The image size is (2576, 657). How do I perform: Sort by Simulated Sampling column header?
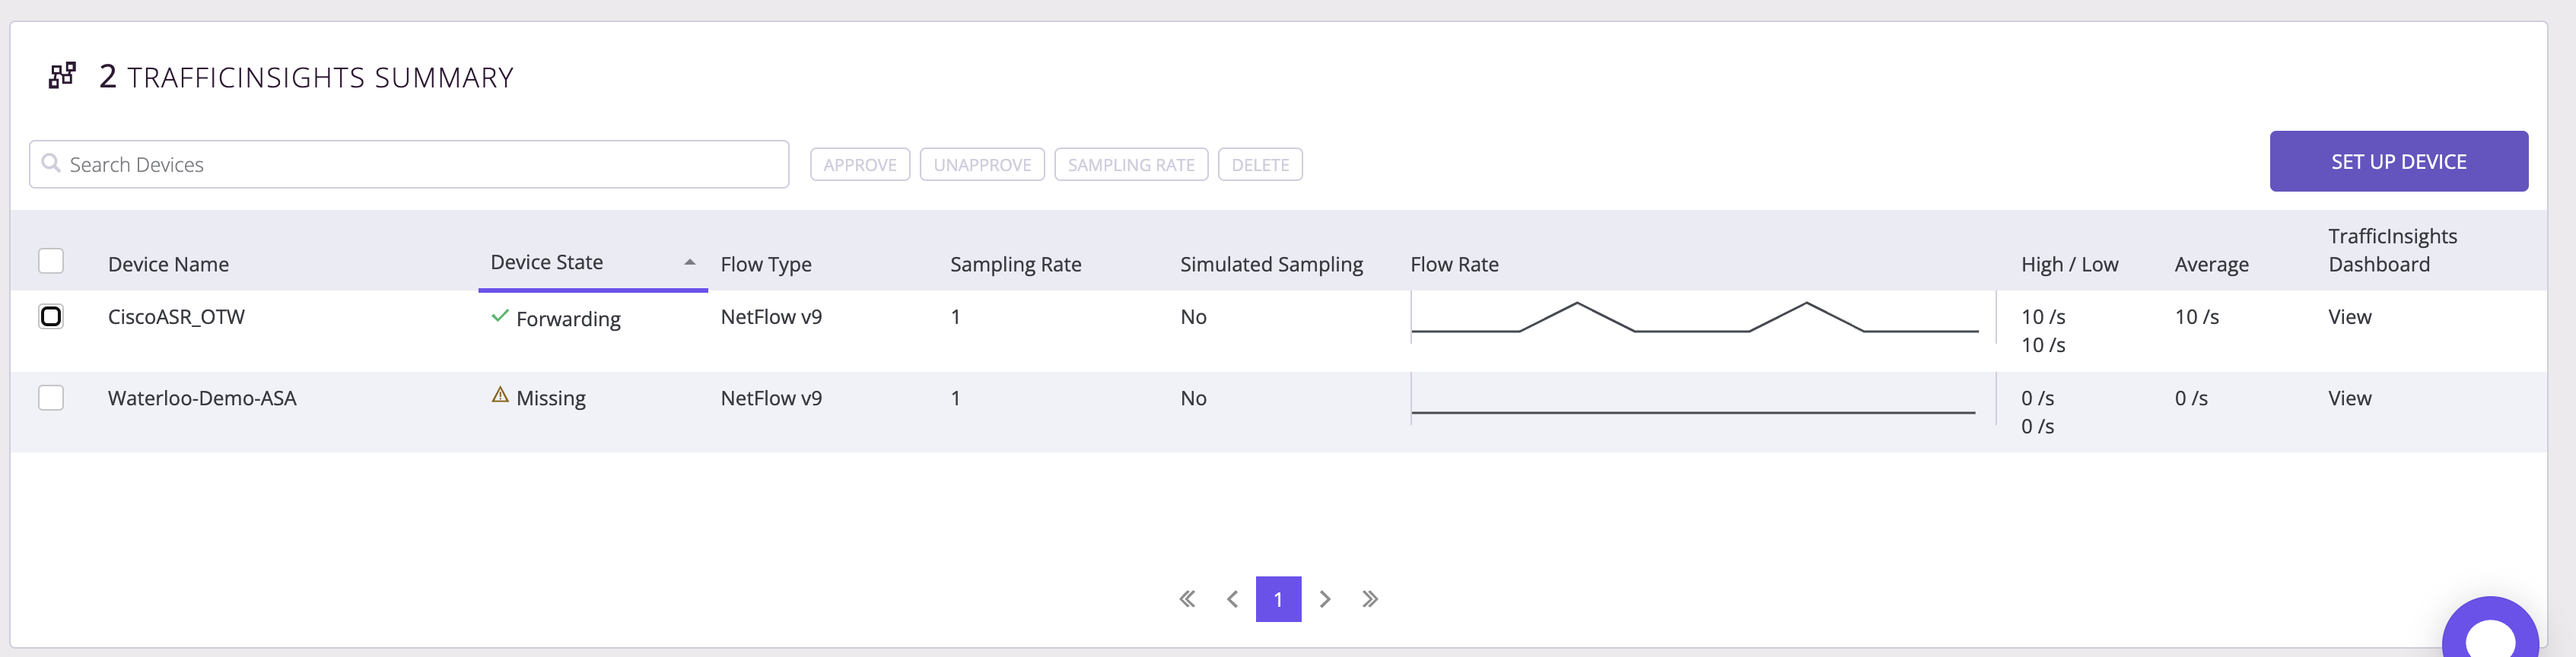[x=1271, y=264]
